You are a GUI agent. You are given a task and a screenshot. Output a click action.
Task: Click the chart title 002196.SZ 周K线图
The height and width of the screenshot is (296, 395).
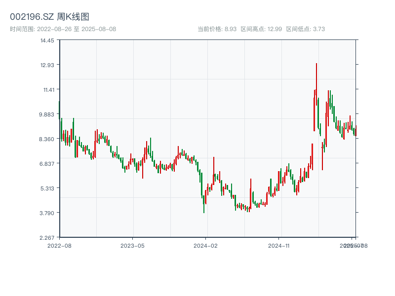click(50, 17)
